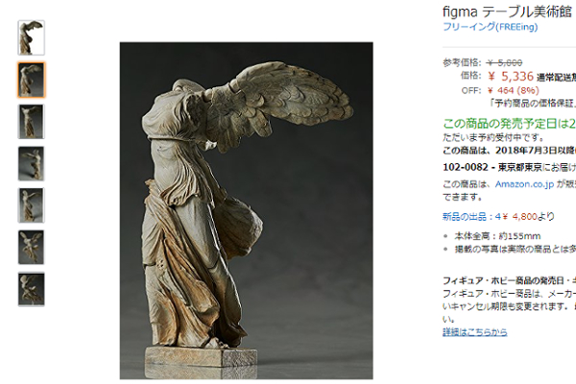Follow the Amazon.co.jp seller link
The width and height of the screenshot is (576, 384).
pos(524,183)
